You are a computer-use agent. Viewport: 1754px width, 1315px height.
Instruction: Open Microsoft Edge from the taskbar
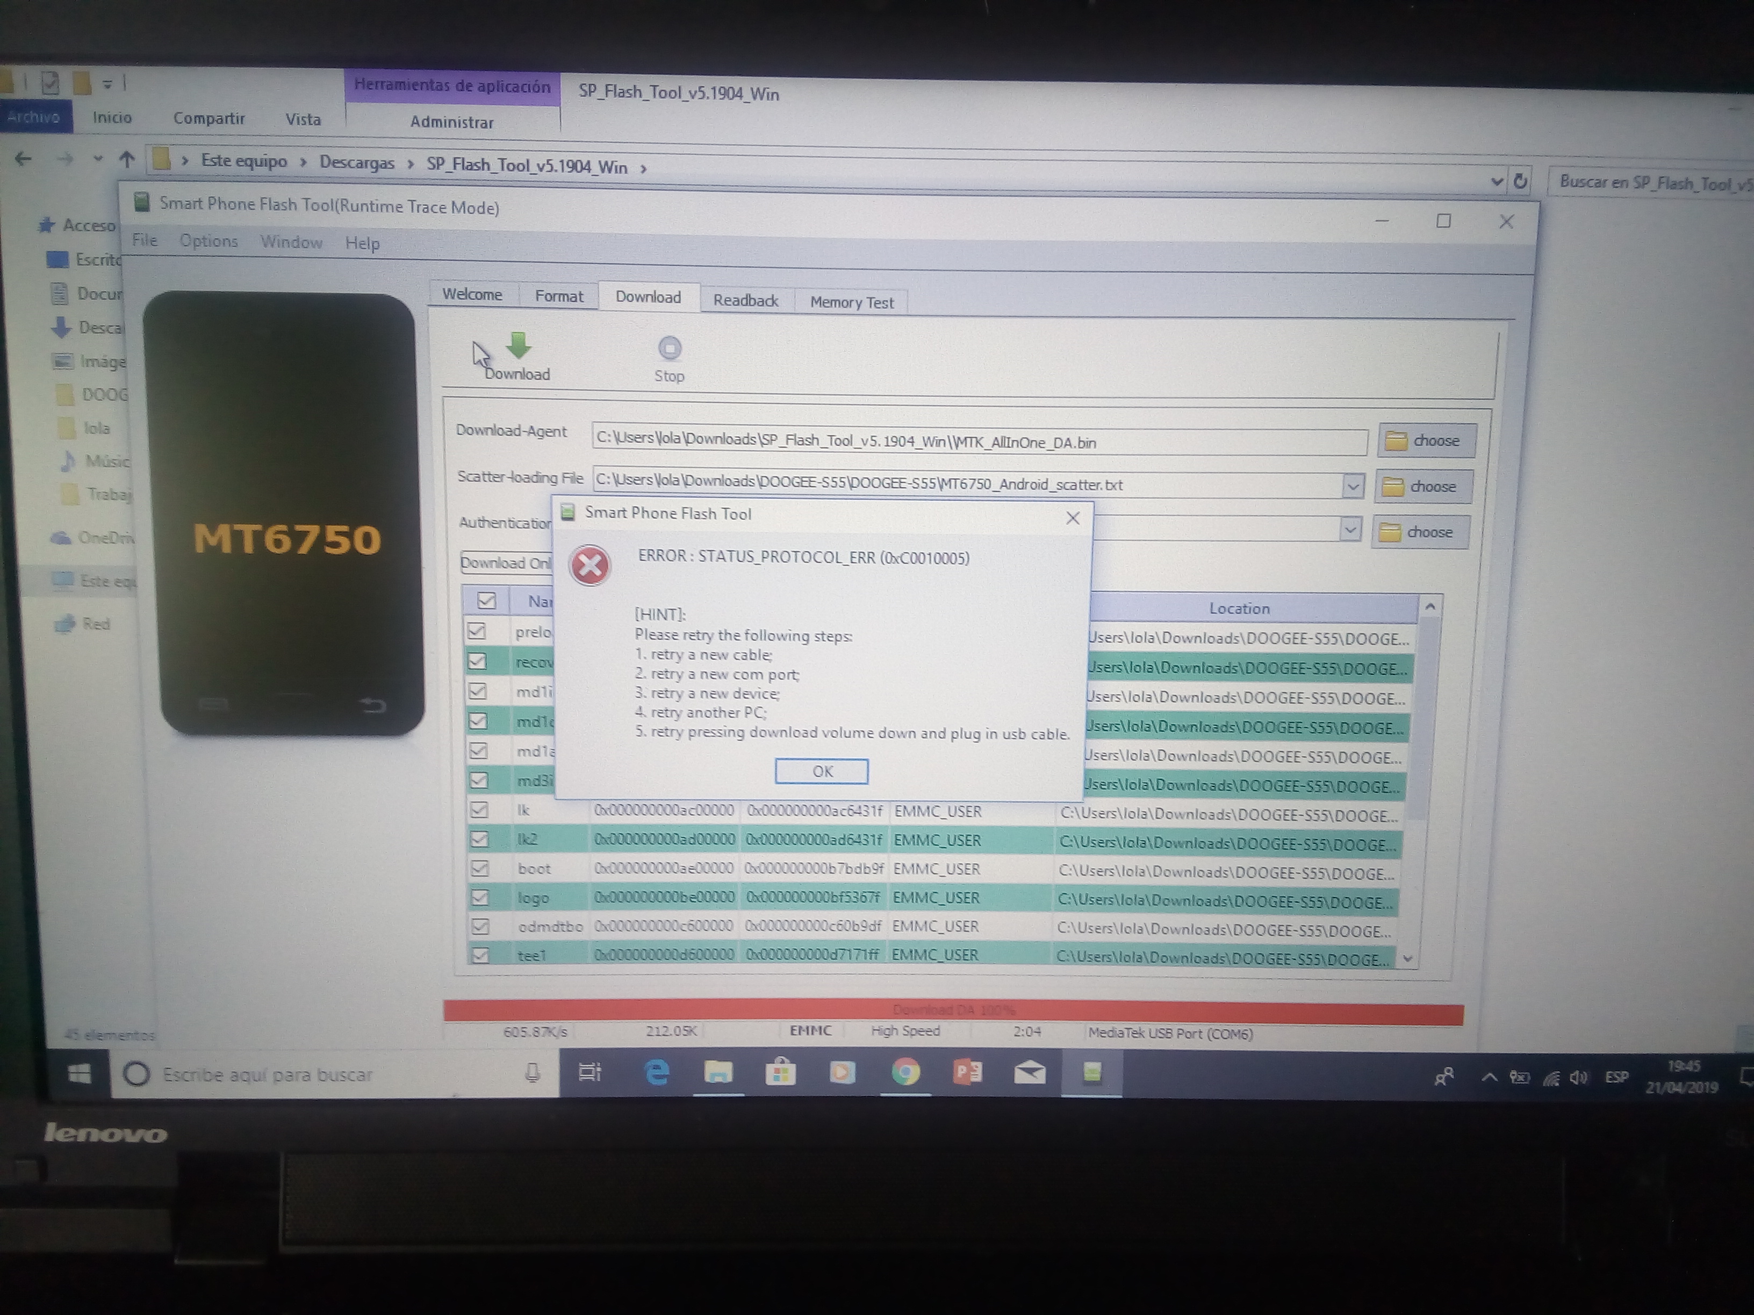click(x=657, y=1072)
